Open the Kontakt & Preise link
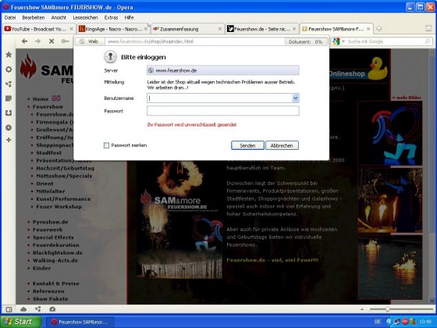 [55, 283]
